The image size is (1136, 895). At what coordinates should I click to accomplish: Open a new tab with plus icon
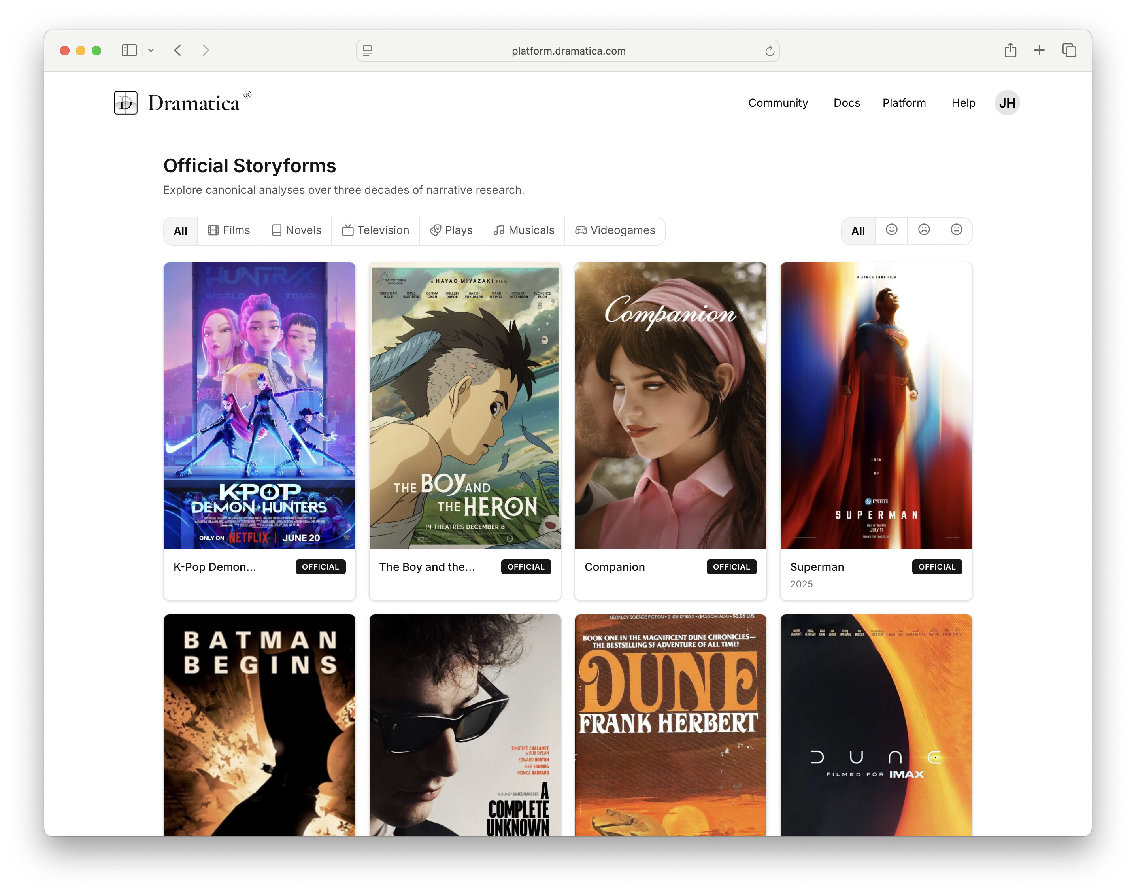tap(1039, 50)
